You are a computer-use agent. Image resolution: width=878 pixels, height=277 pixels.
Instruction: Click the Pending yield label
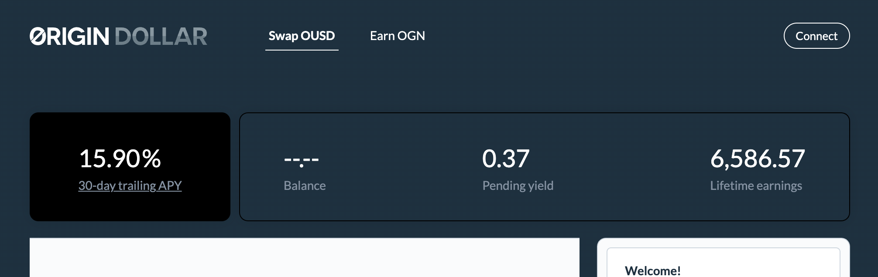[x=518, y=185]
